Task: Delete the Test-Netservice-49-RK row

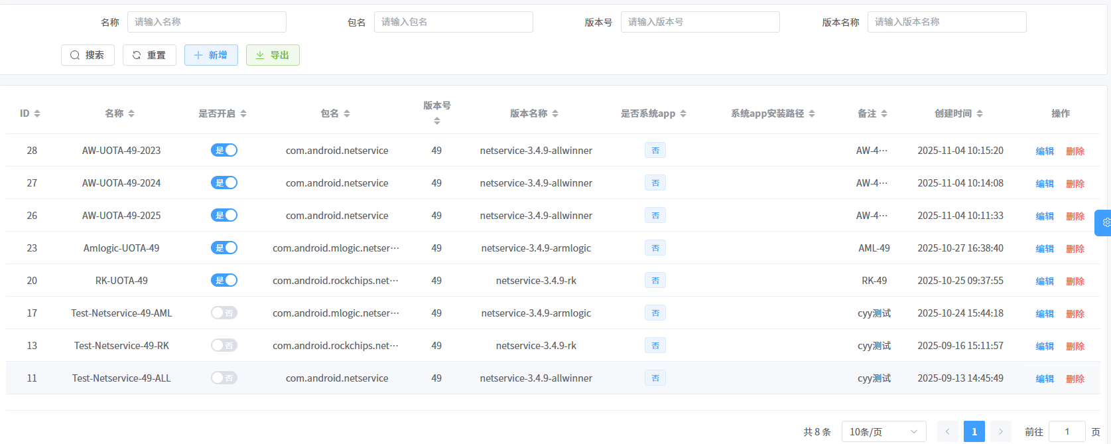Action: [x=1075, y=346]
